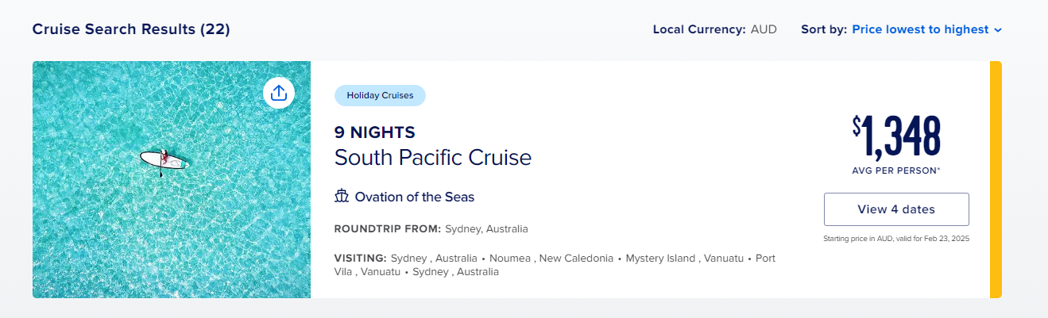
Task: Click the AUD local currency value
Action: [764, 29]
